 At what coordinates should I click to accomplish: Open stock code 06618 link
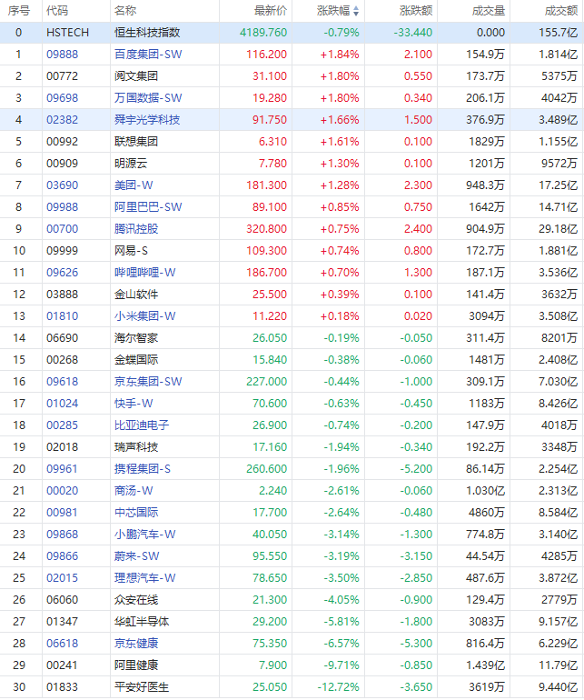point(63,644)
